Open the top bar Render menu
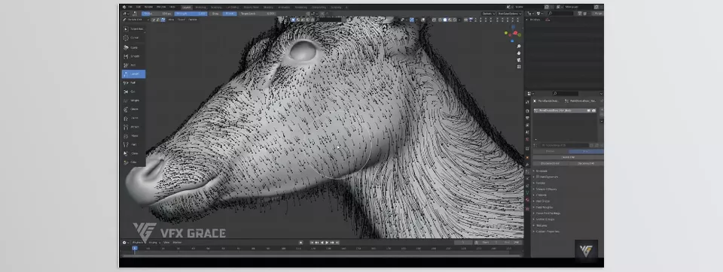 [148, 7]
